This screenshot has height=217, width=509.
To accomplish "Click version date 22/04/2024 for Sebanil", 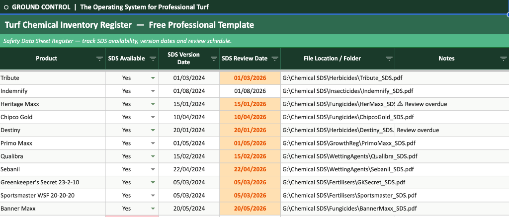I will pos(189,169).
